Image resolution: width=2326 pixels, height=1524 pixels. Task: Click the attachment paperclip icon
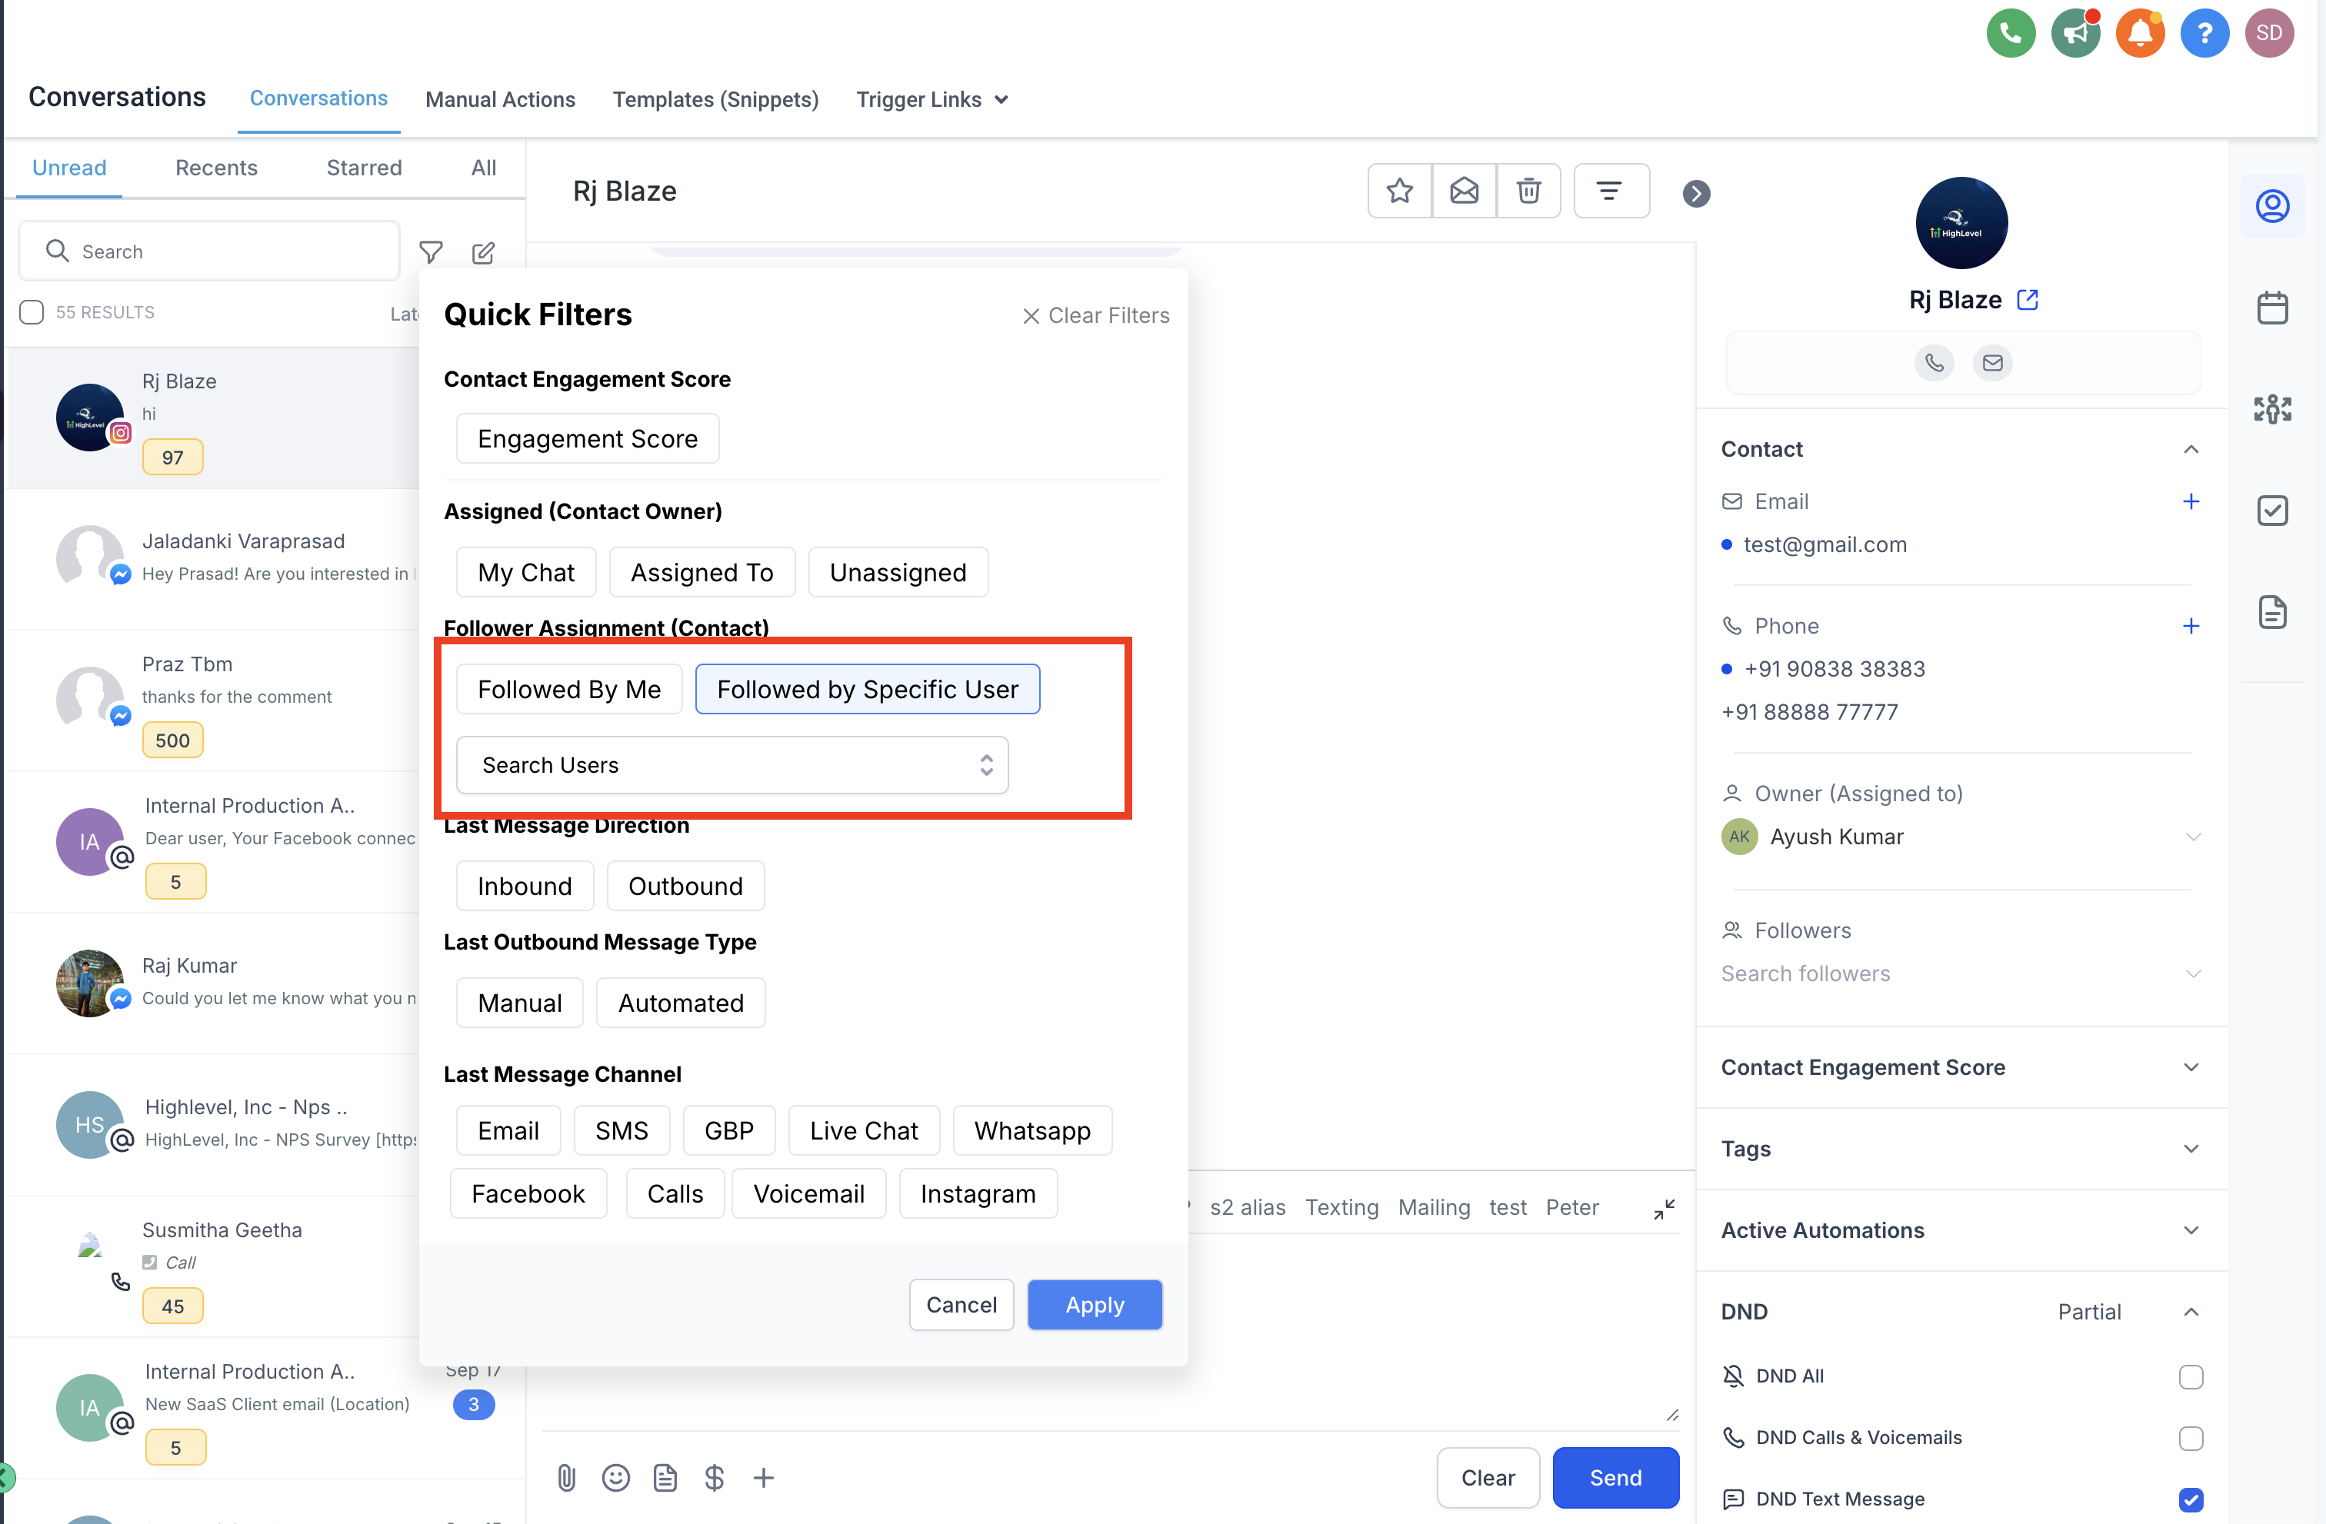566,1476
